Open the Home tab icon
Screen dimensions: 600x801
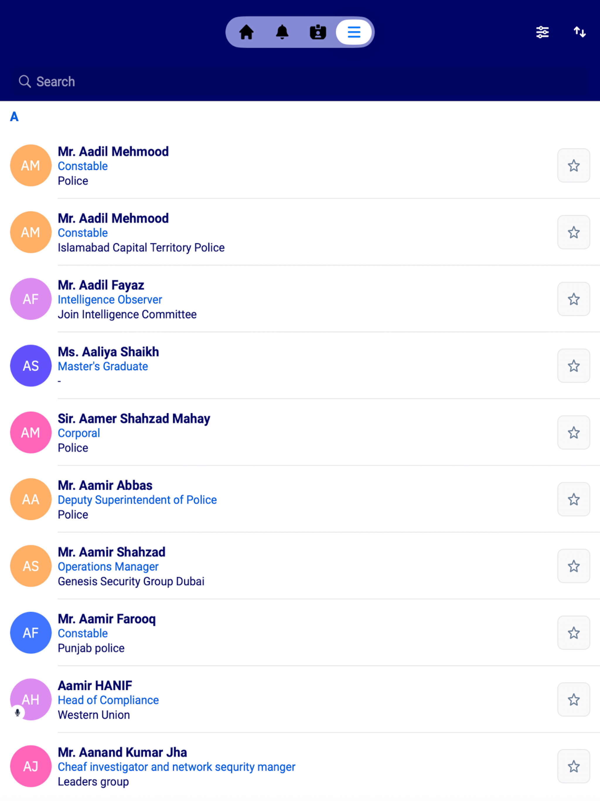(x=246, y=32)
